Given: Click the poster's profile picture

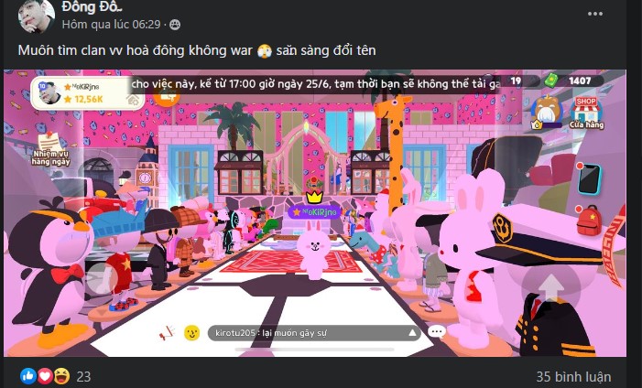Looking at the screenshot, I should [36, 16].
